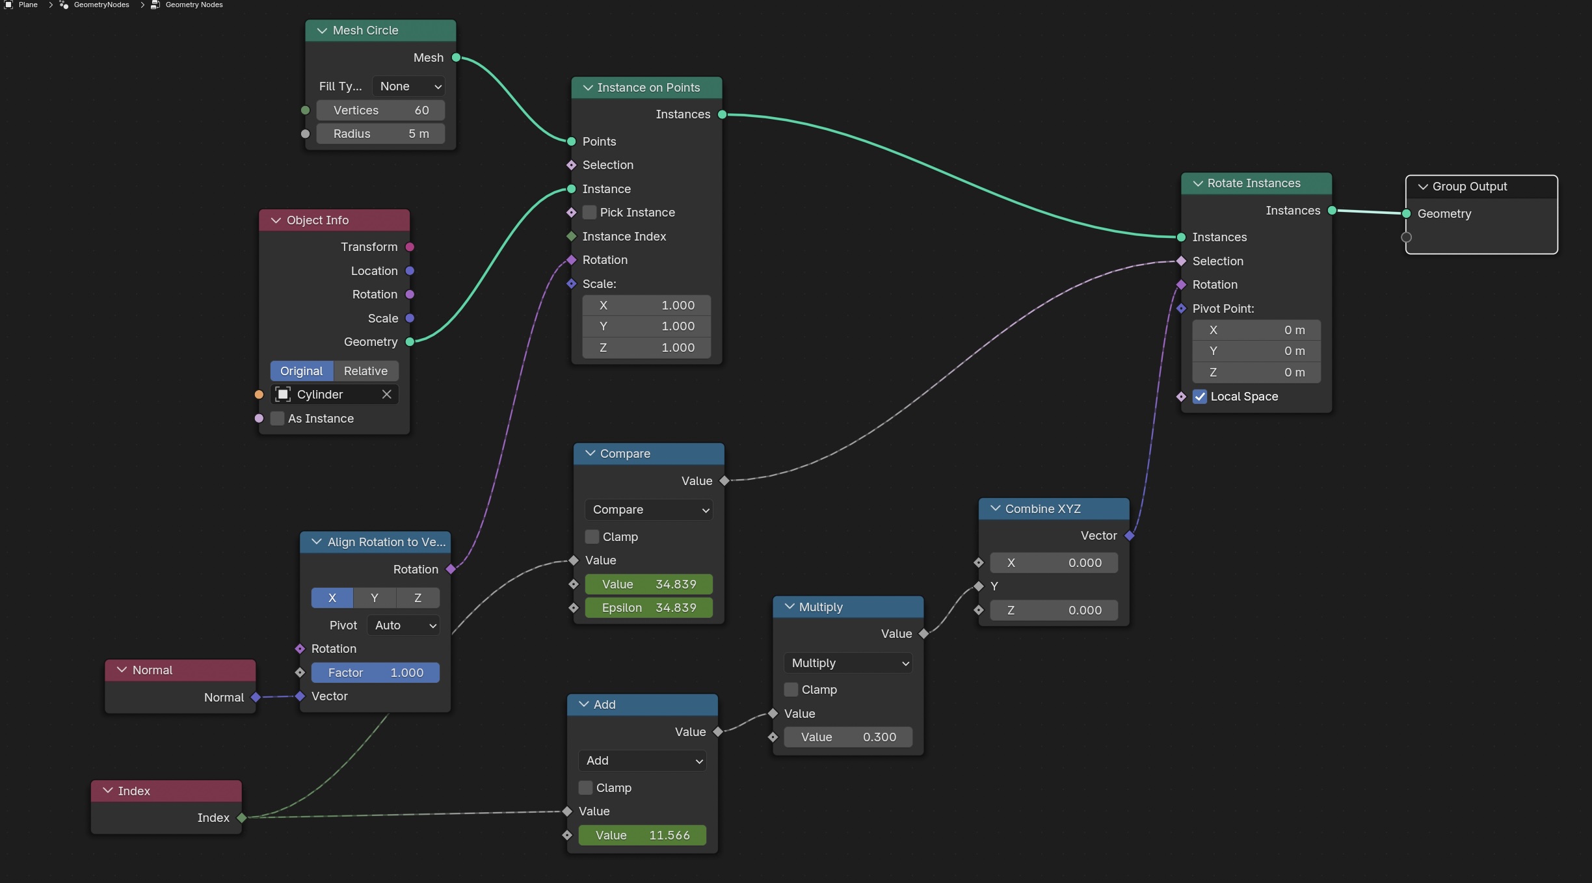Click Combine XYZ X 0.000 field
The width and height of the screenshot is (1592, 883).
click(x=1054, y=563)
